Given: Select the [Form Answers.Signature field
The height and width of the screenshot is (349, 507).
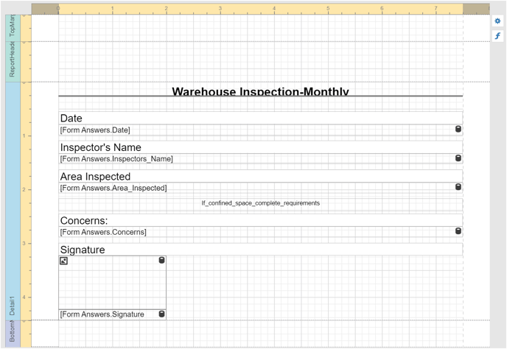Looking at the screenshot, I should [112, 314].
